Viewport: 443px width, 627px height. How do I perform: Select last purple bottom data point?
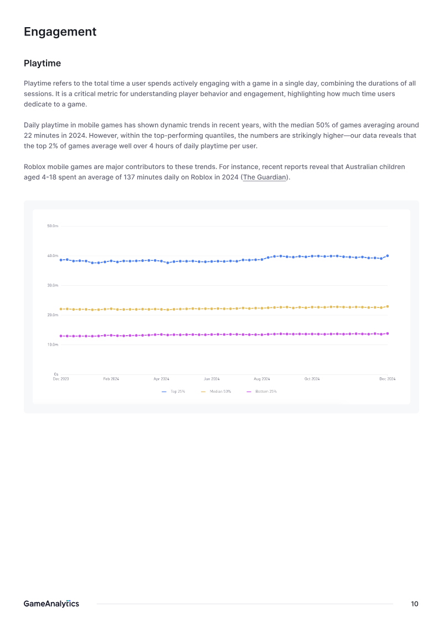coord(388,333)
